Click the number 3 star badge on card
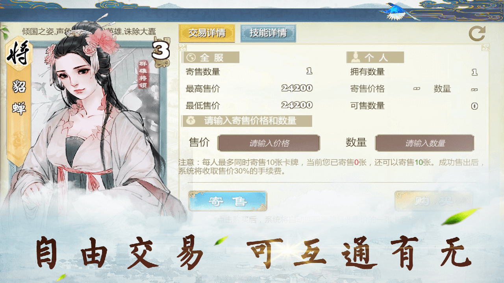The height and width of the screenshot is (283, 504). [x=161, y=50]
